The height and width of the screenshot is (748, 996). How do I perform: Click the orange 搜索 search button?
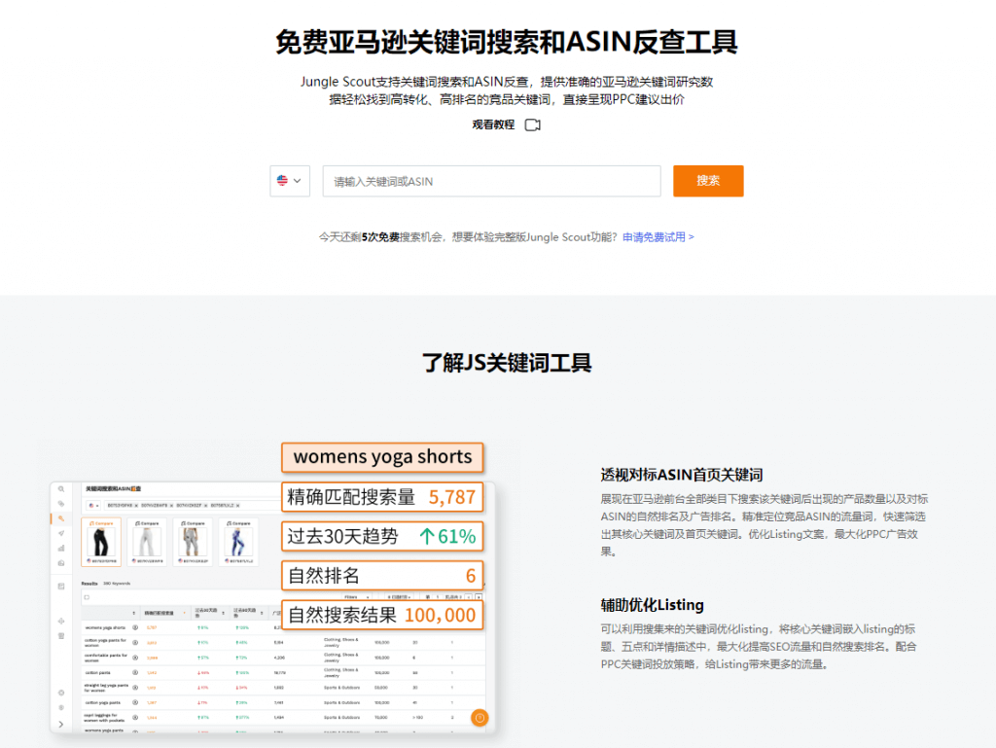708,181
